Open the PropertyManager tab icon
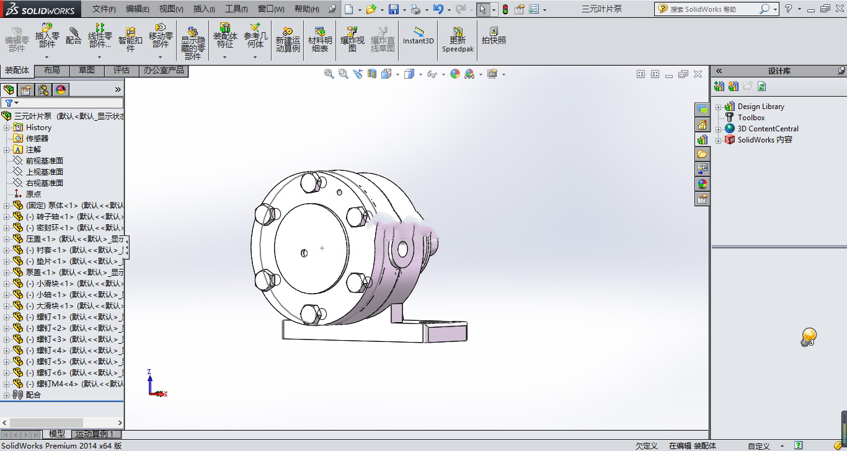This screenshot has height=451, width=847. tap(26, 90)
